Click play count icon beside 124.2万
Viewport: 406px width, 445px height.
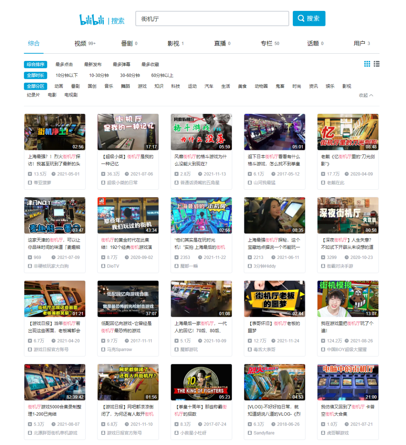point(323,341)
